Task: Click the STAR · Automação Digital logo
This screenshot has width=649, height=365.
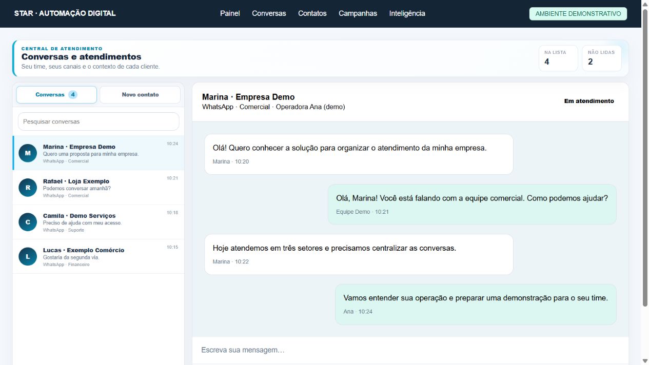Action: (x=65, y=13)
